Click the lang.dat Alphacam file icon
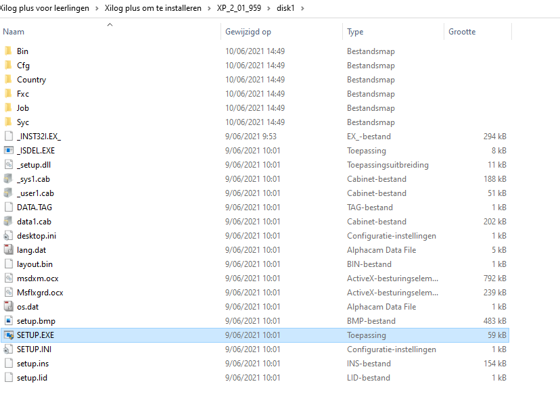 [9, 250]
